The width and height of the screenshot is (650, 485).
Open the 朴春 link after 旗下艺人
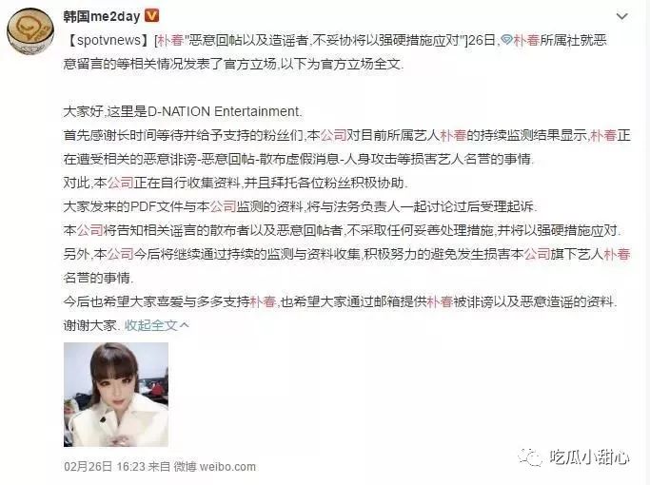tap(617, 254)
